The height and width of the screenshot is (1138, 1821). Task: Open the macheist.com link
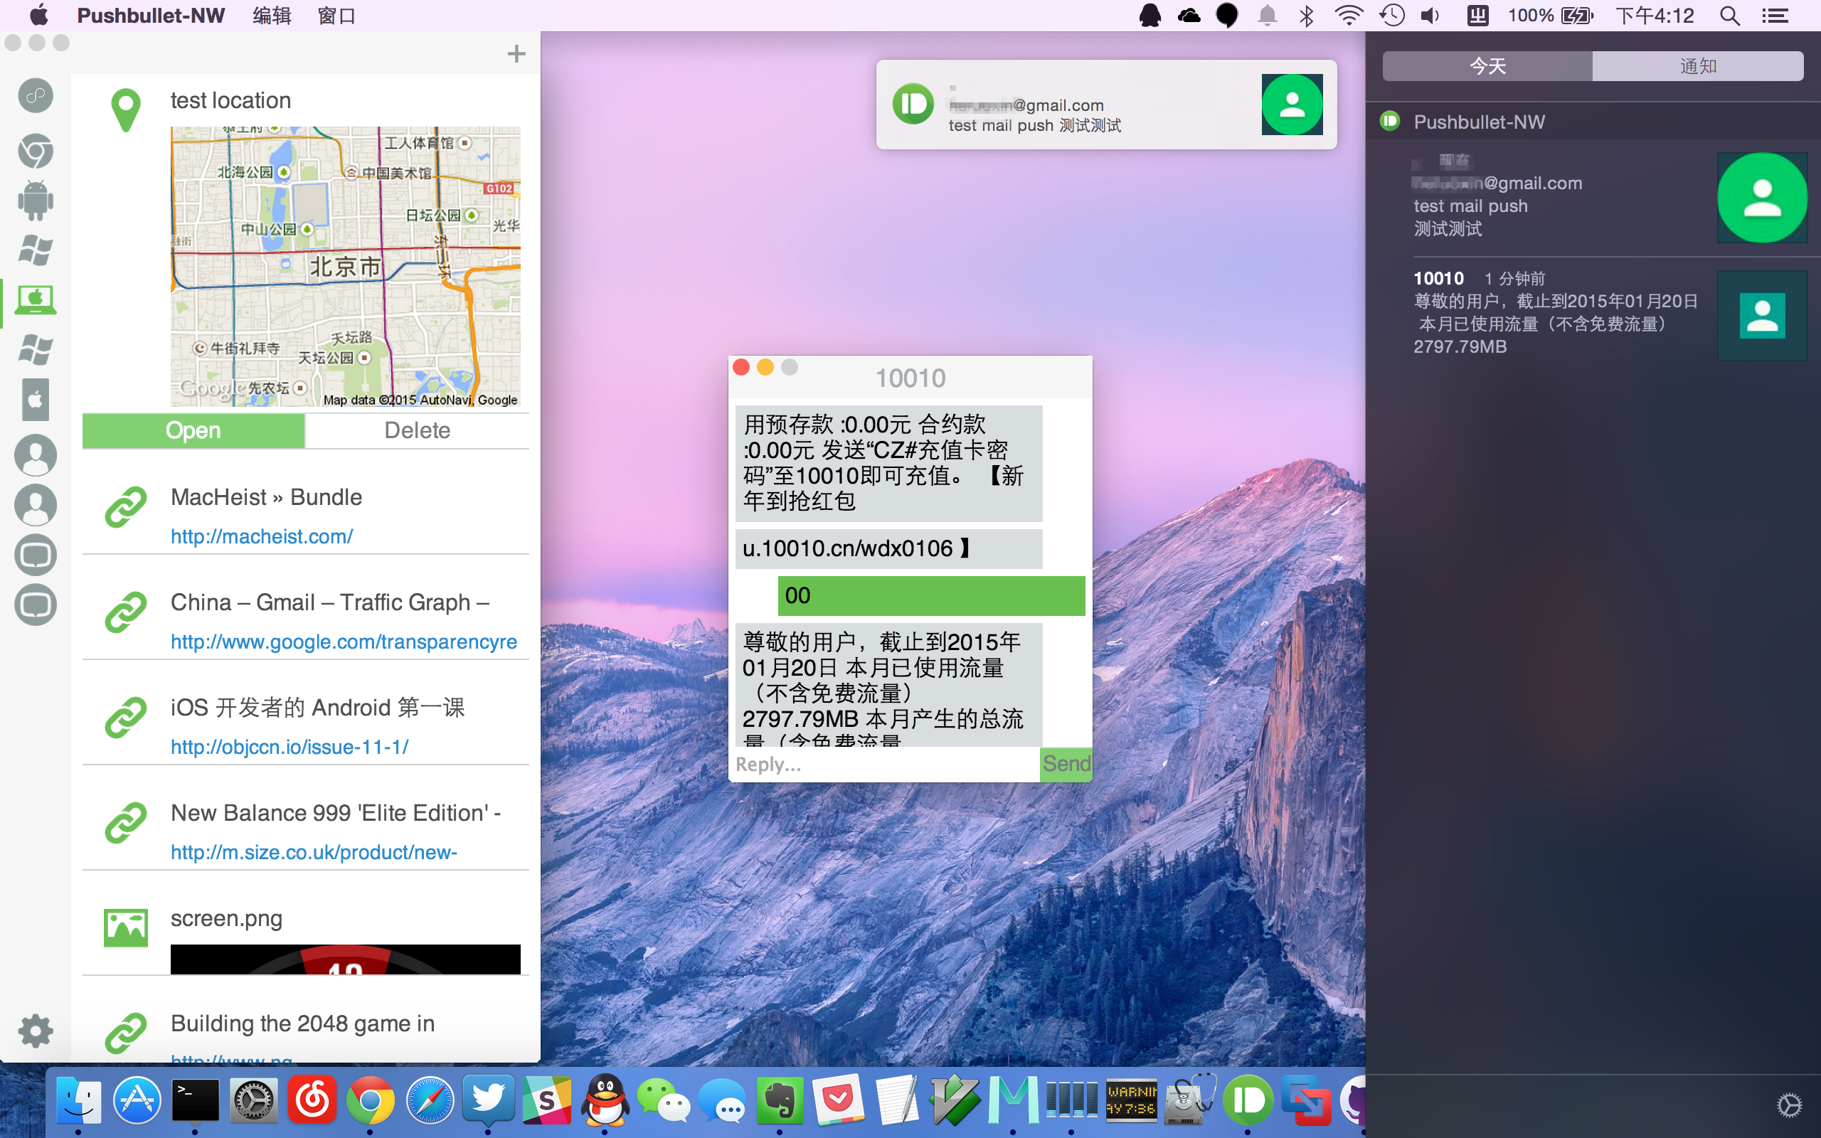click(261, 536)
